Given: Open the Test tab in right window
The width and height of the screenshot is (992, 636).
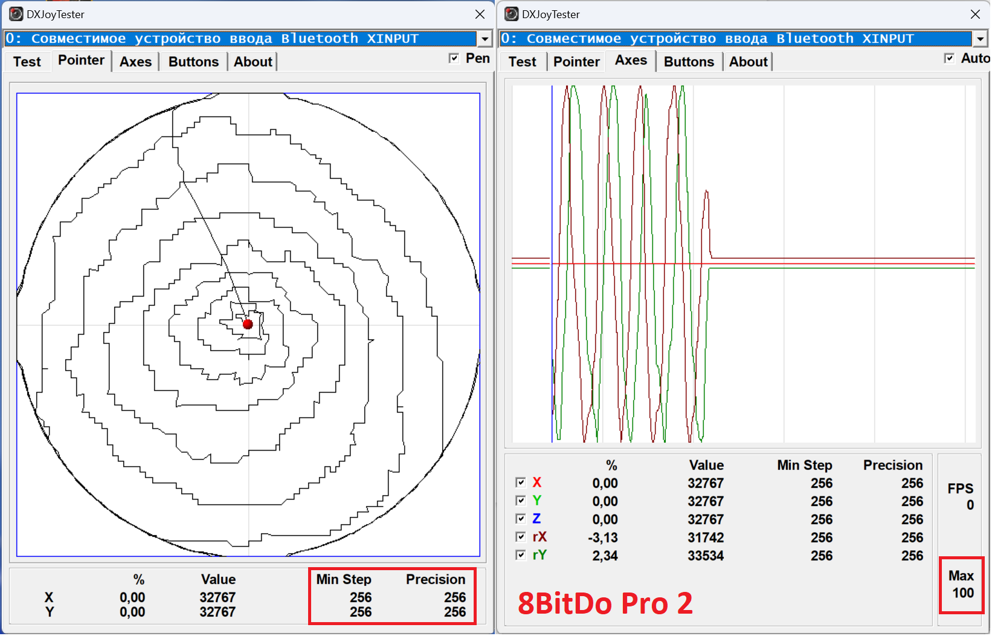Looking at the screenshot, I should (523, 62).
